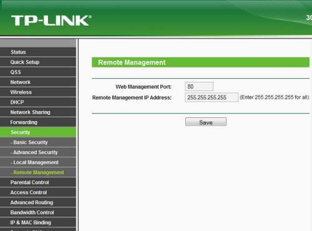Open Bandwidth Control settings

click(38, 212)
